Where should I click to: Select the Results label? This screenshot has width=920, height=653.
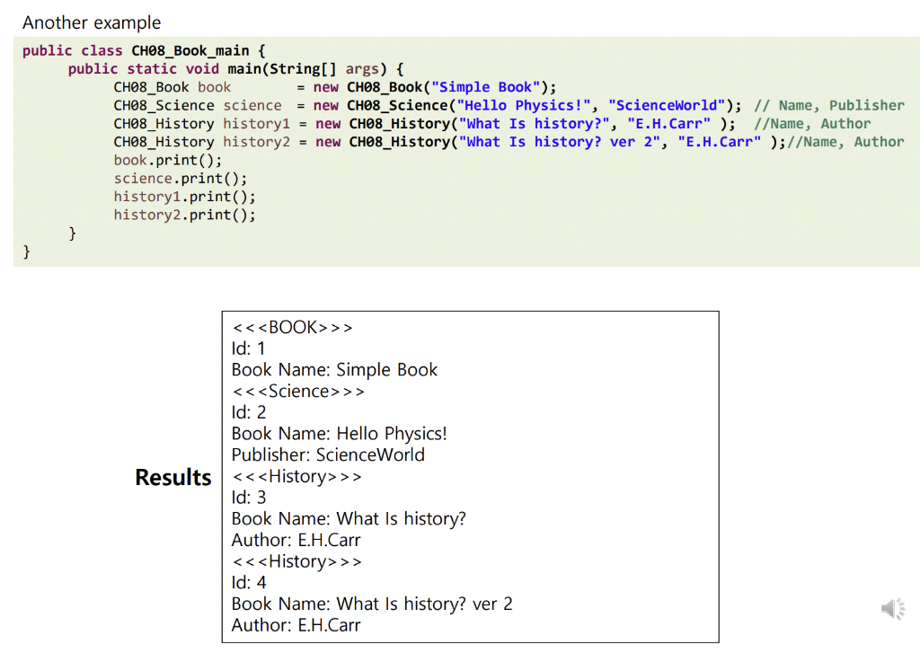tap(172, 478)
